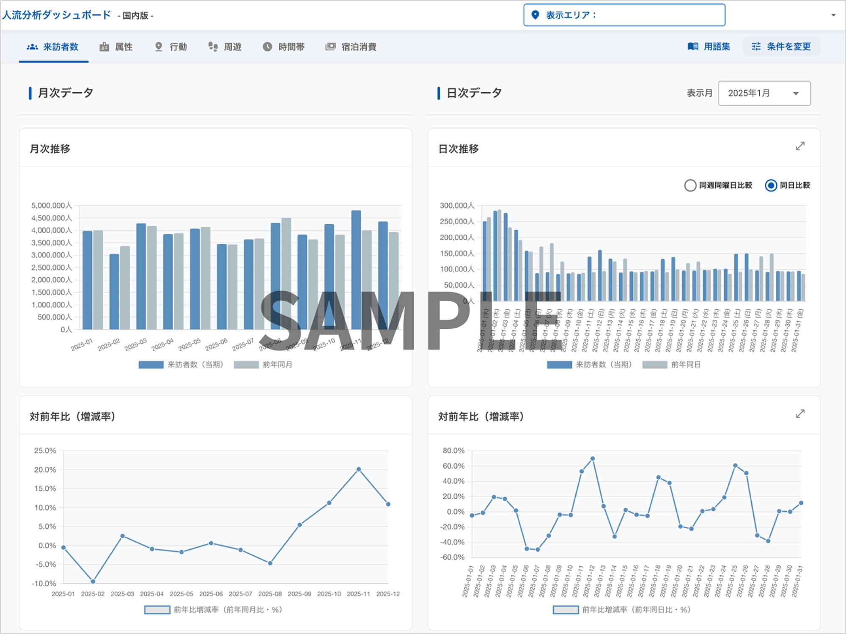Click the 周遊 footprints icon
The width and height of the screenshot is (846, 634).
[213, 47]
